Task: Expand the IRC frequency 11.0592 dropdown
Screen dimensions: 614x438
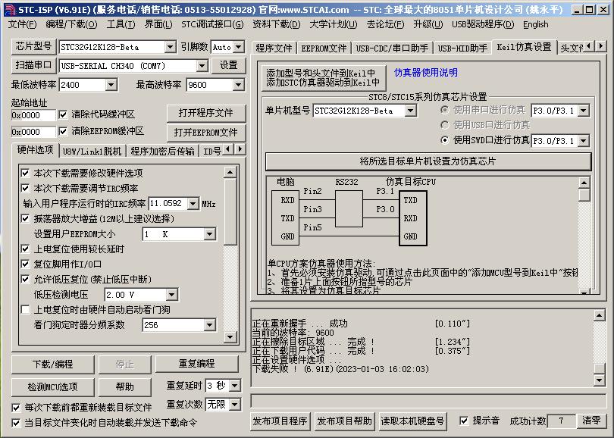Action: pos(193,204)
